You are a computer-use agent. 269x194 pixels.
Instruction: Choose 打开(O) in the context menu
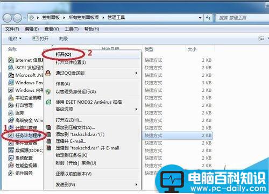point(63,54)
